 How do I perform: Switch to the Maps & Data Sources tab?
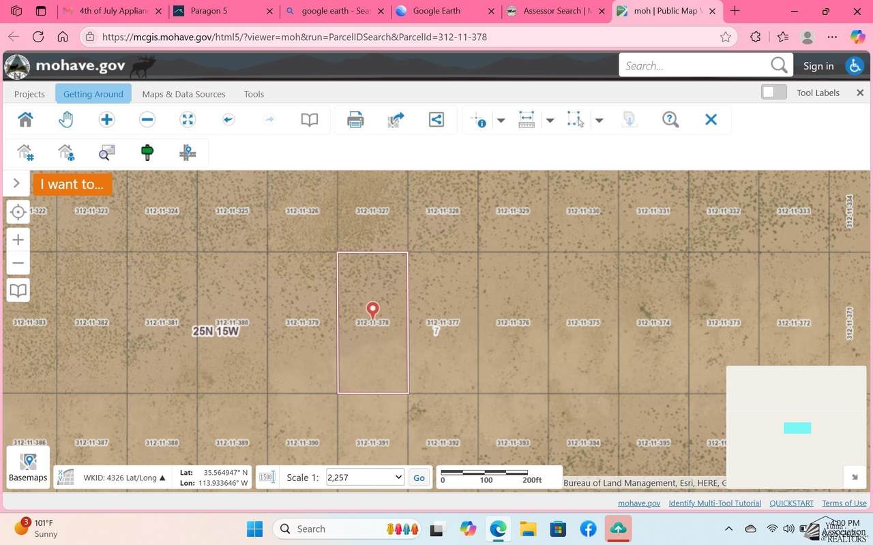(x=183, y=94)
